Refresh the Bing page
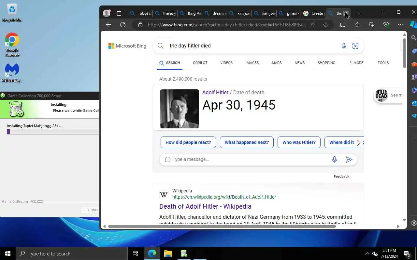 coord(123,25)
